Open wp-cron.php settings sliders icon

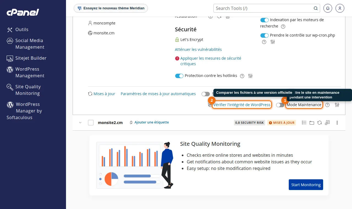[273, 42]
